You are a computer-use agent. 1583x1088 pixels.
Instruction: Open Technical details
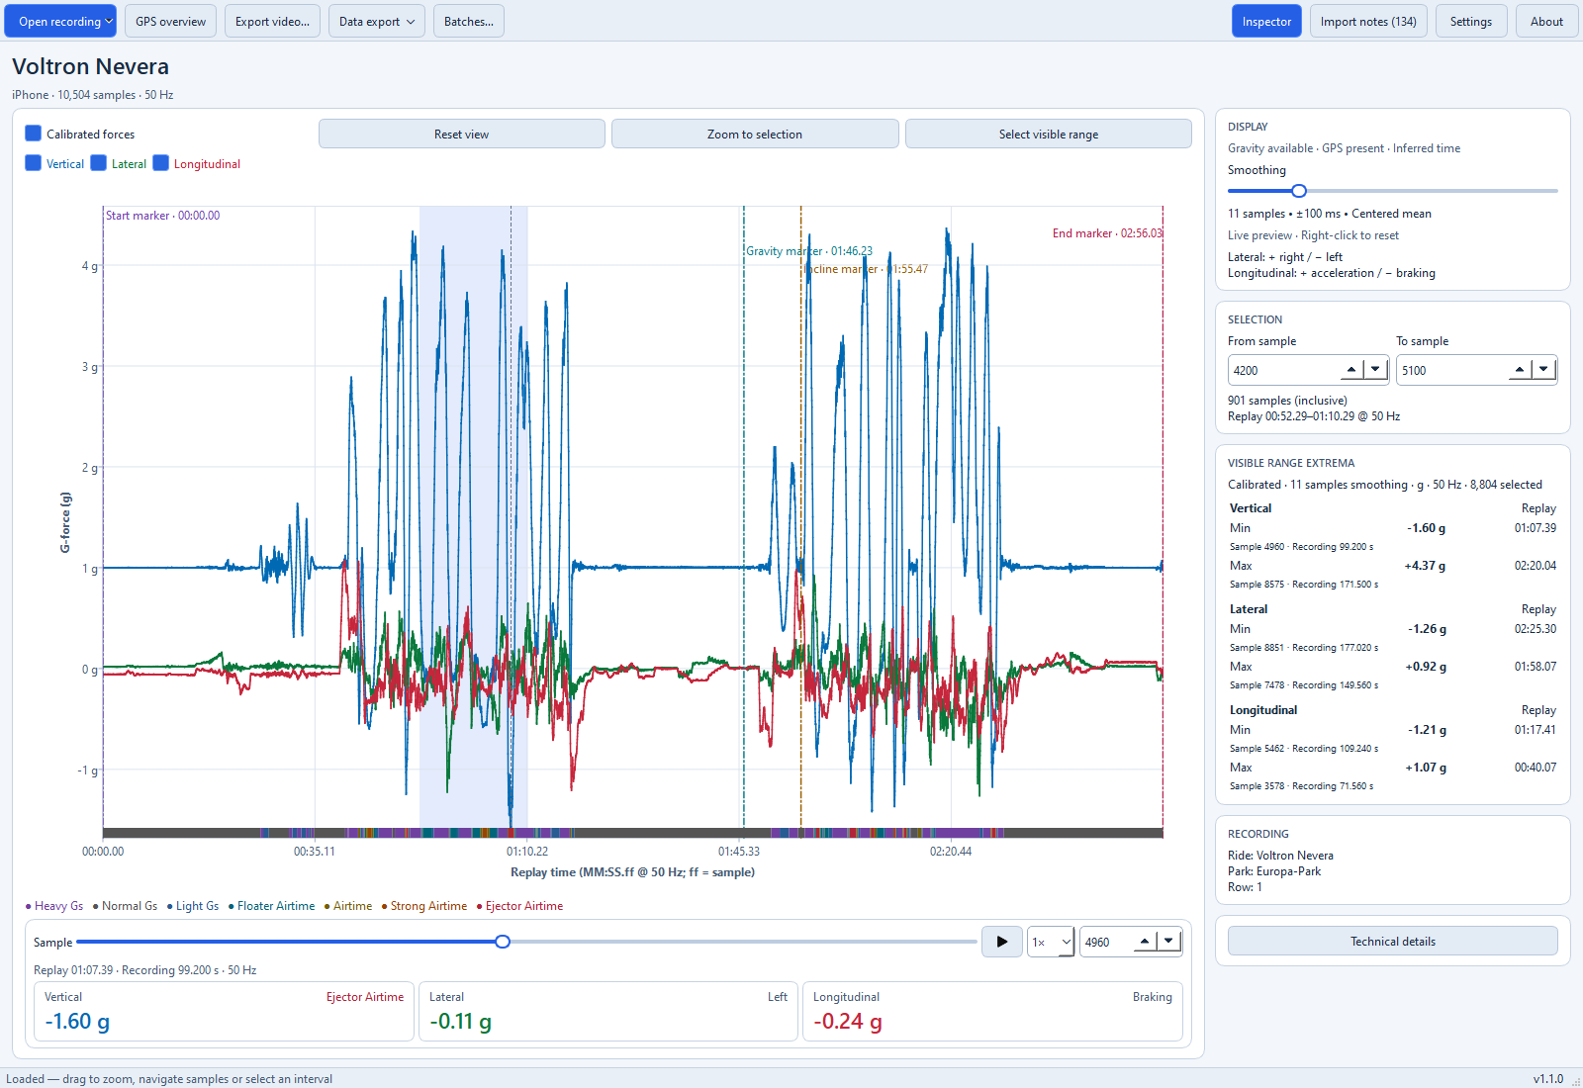tap(1393, 941)
